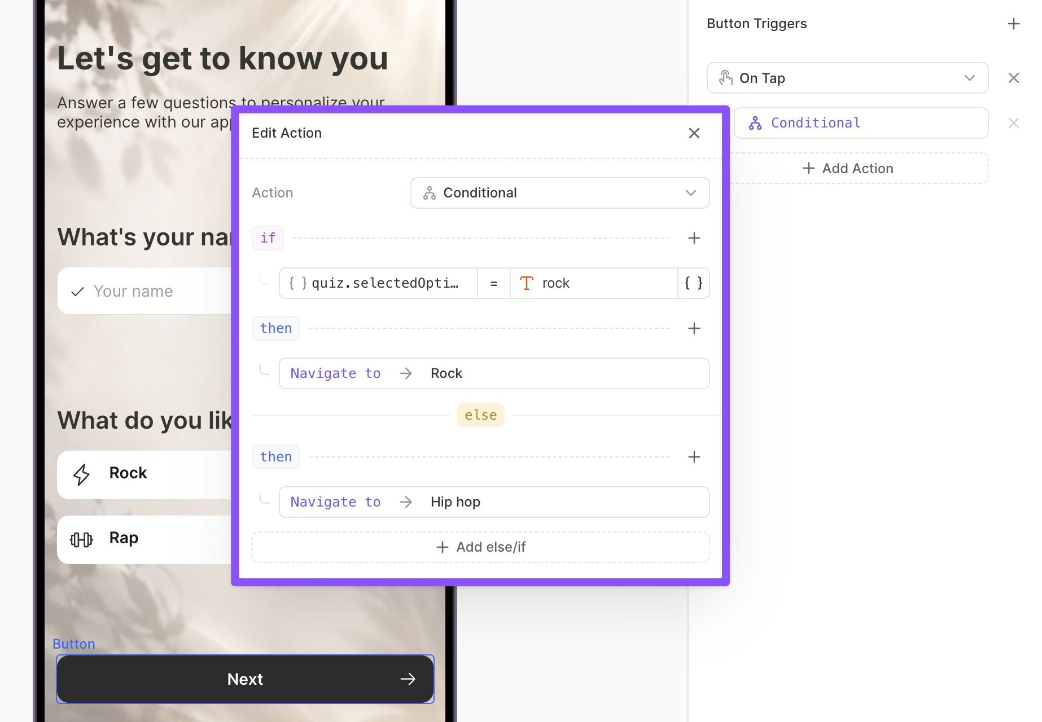Add an action to the else then block
Viewport: 1042px width, 722px height.
[694, 457]
